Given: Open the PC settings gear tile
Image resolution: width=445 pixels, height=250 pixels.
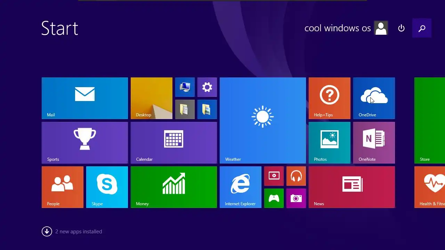Looking at the screenshot, I should point(207,87).
